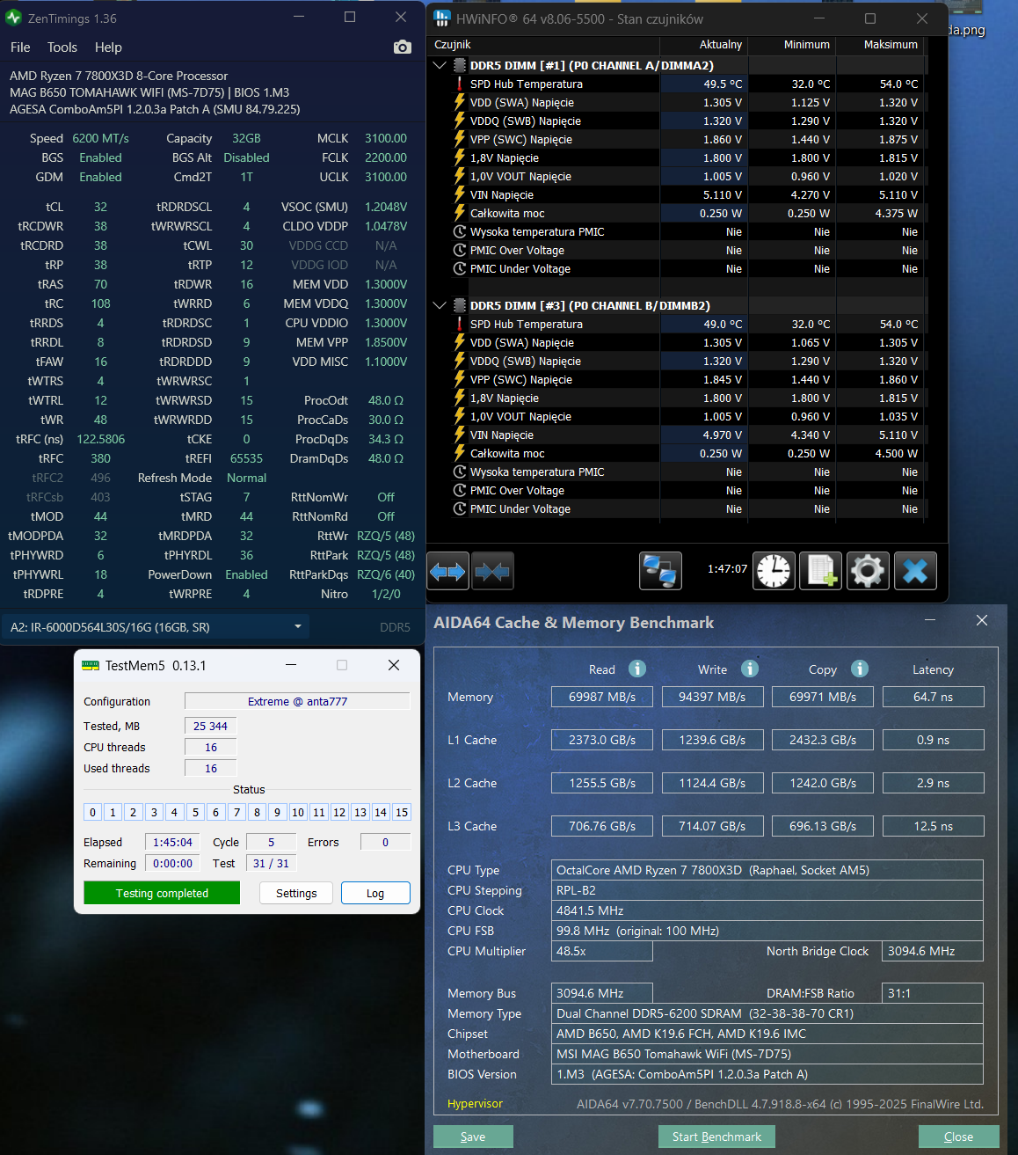Select TestMem5 status thread box 8
This screenshot has height=1155, width=1018.
coord(257,812)
